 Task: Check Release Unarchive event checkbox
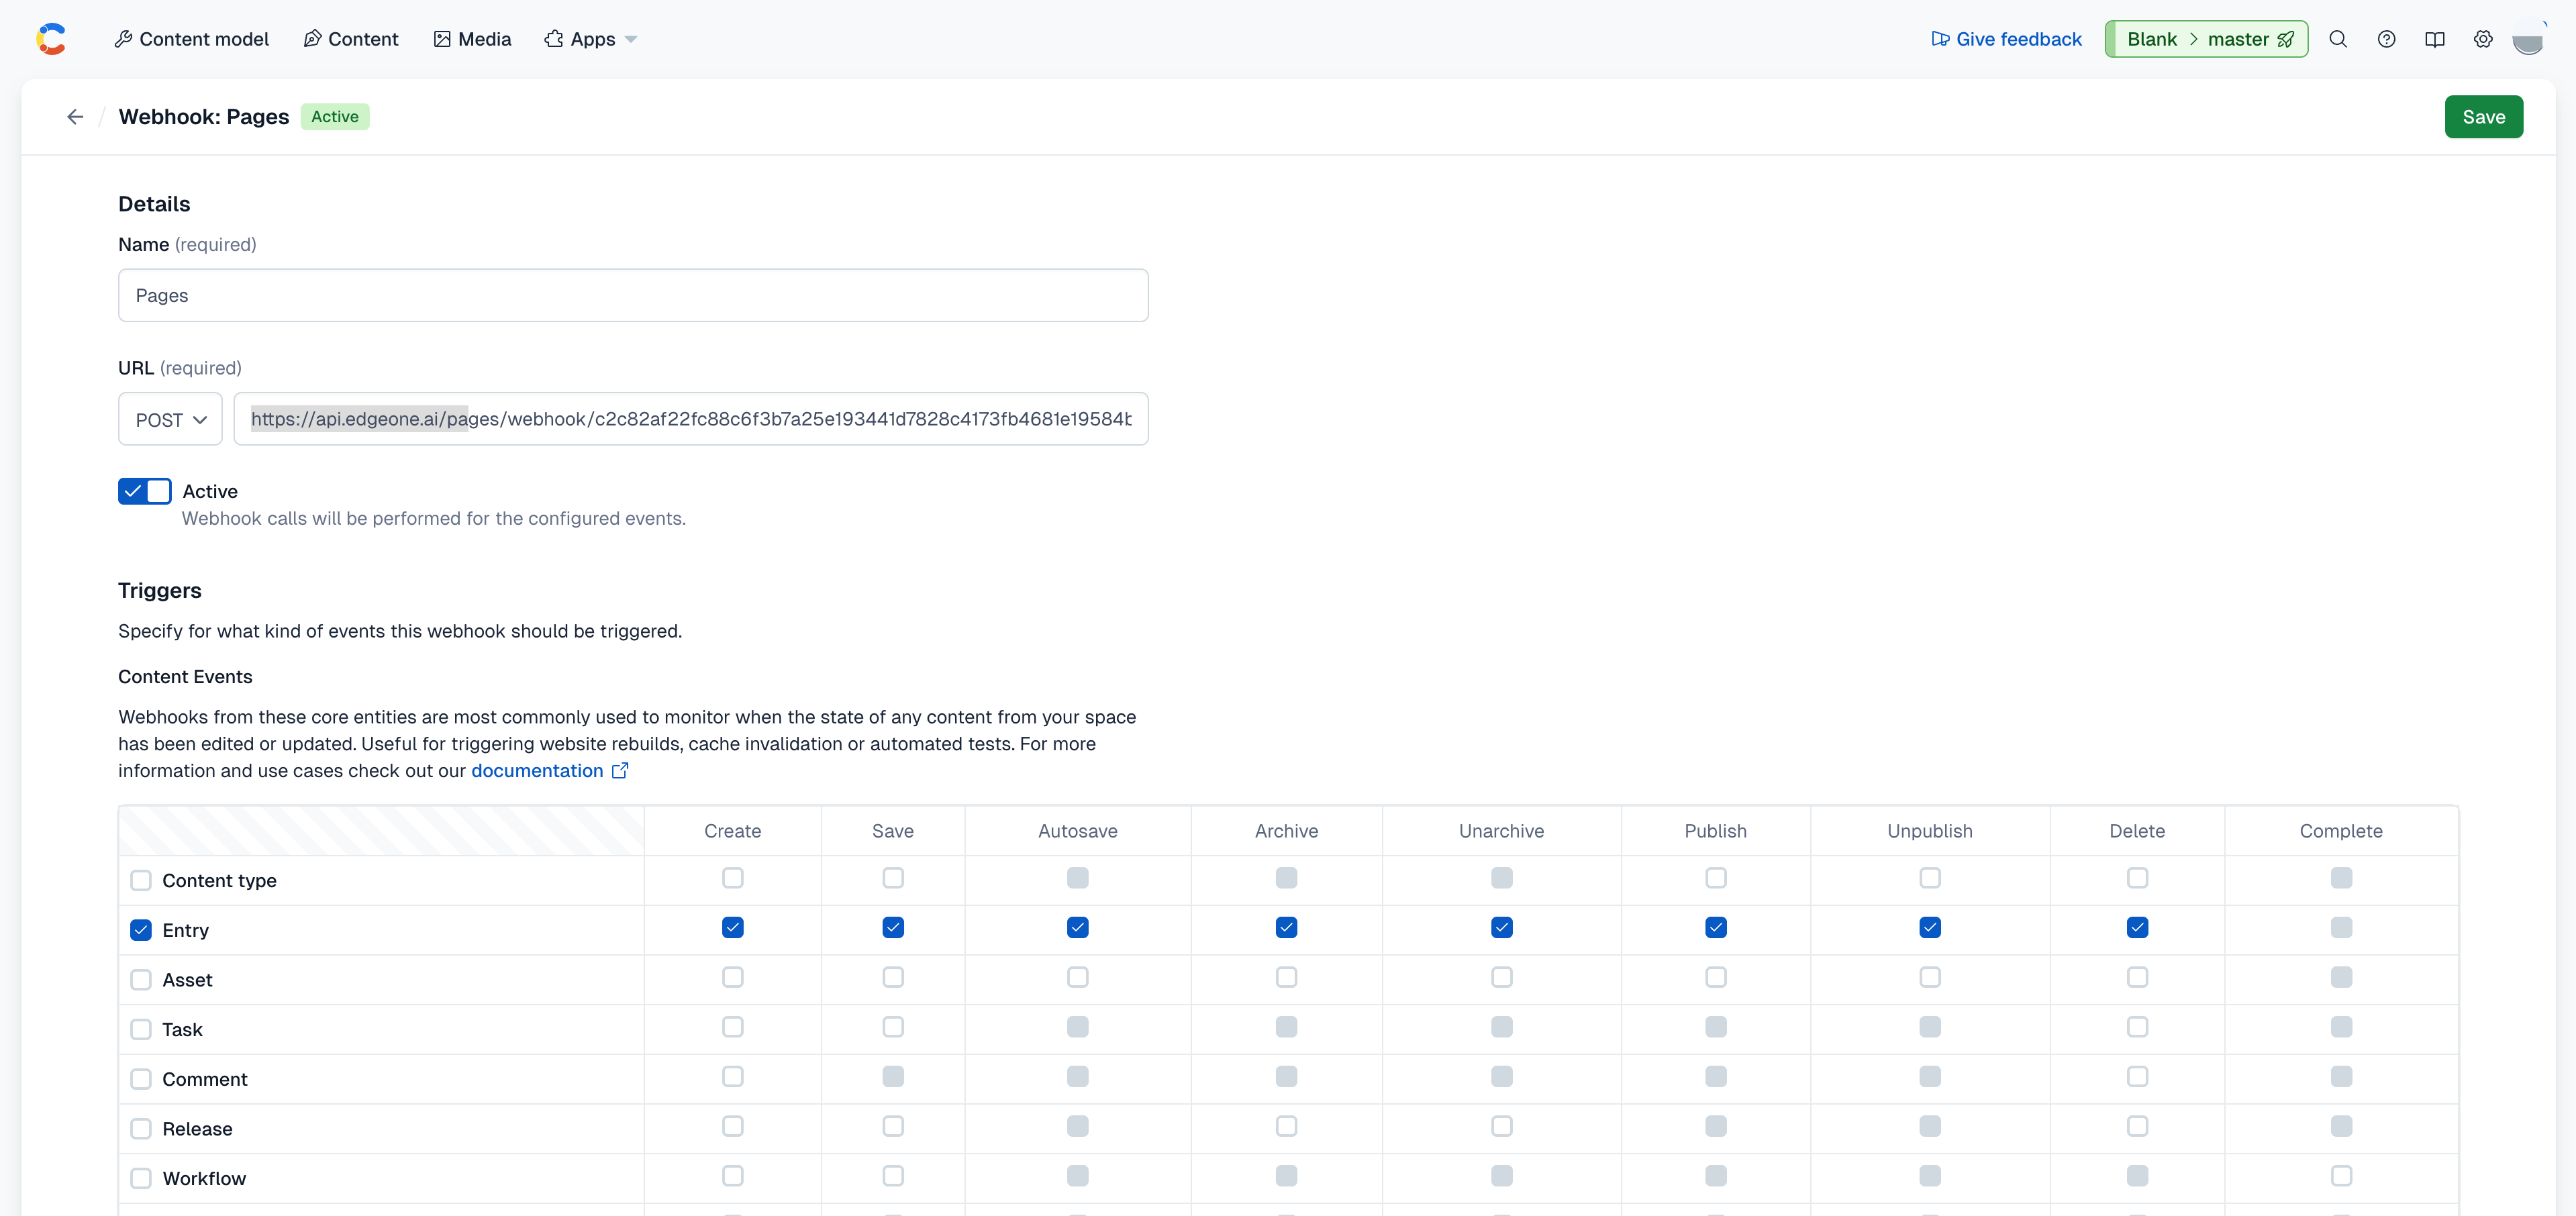coord(1501,1126)
